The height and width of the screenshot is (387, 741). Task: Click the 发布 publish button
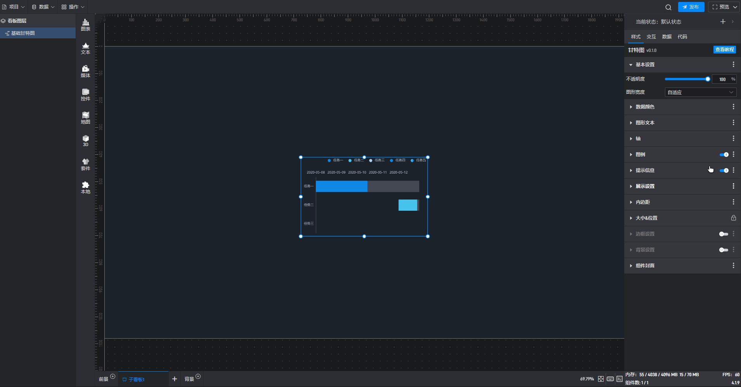(x=691, y=7)
